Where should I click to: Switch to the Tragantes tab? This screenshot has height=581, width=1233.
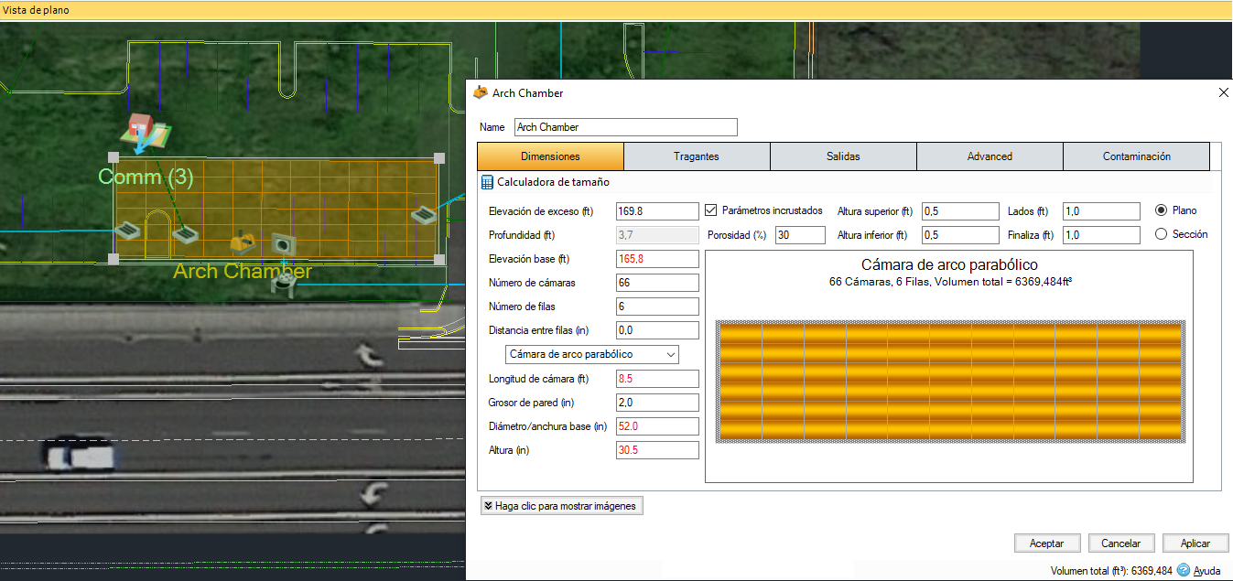(697, 156)
